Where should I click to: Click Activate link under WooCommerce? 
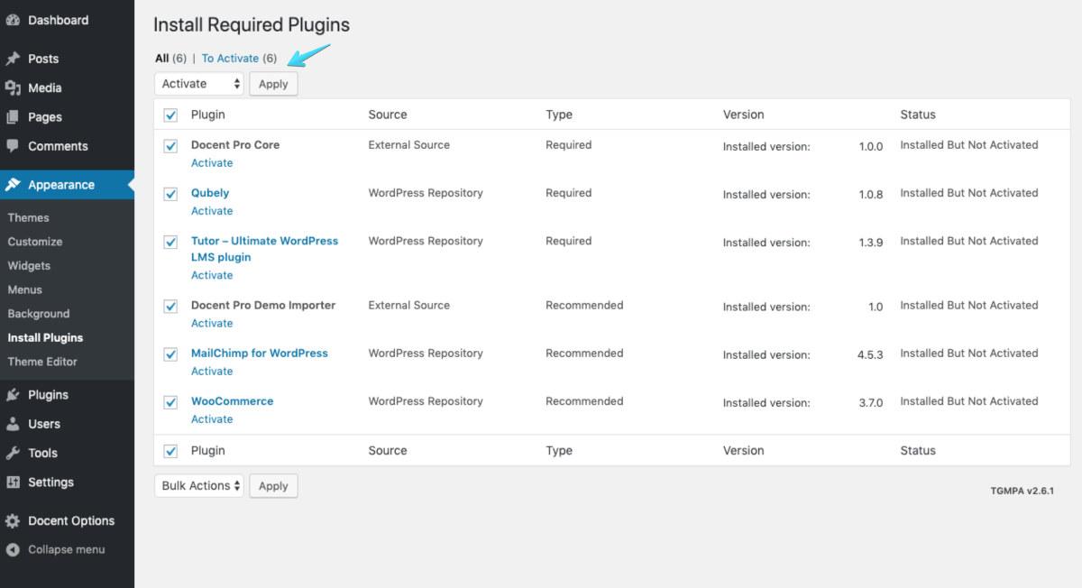click(x=212, y=419)
